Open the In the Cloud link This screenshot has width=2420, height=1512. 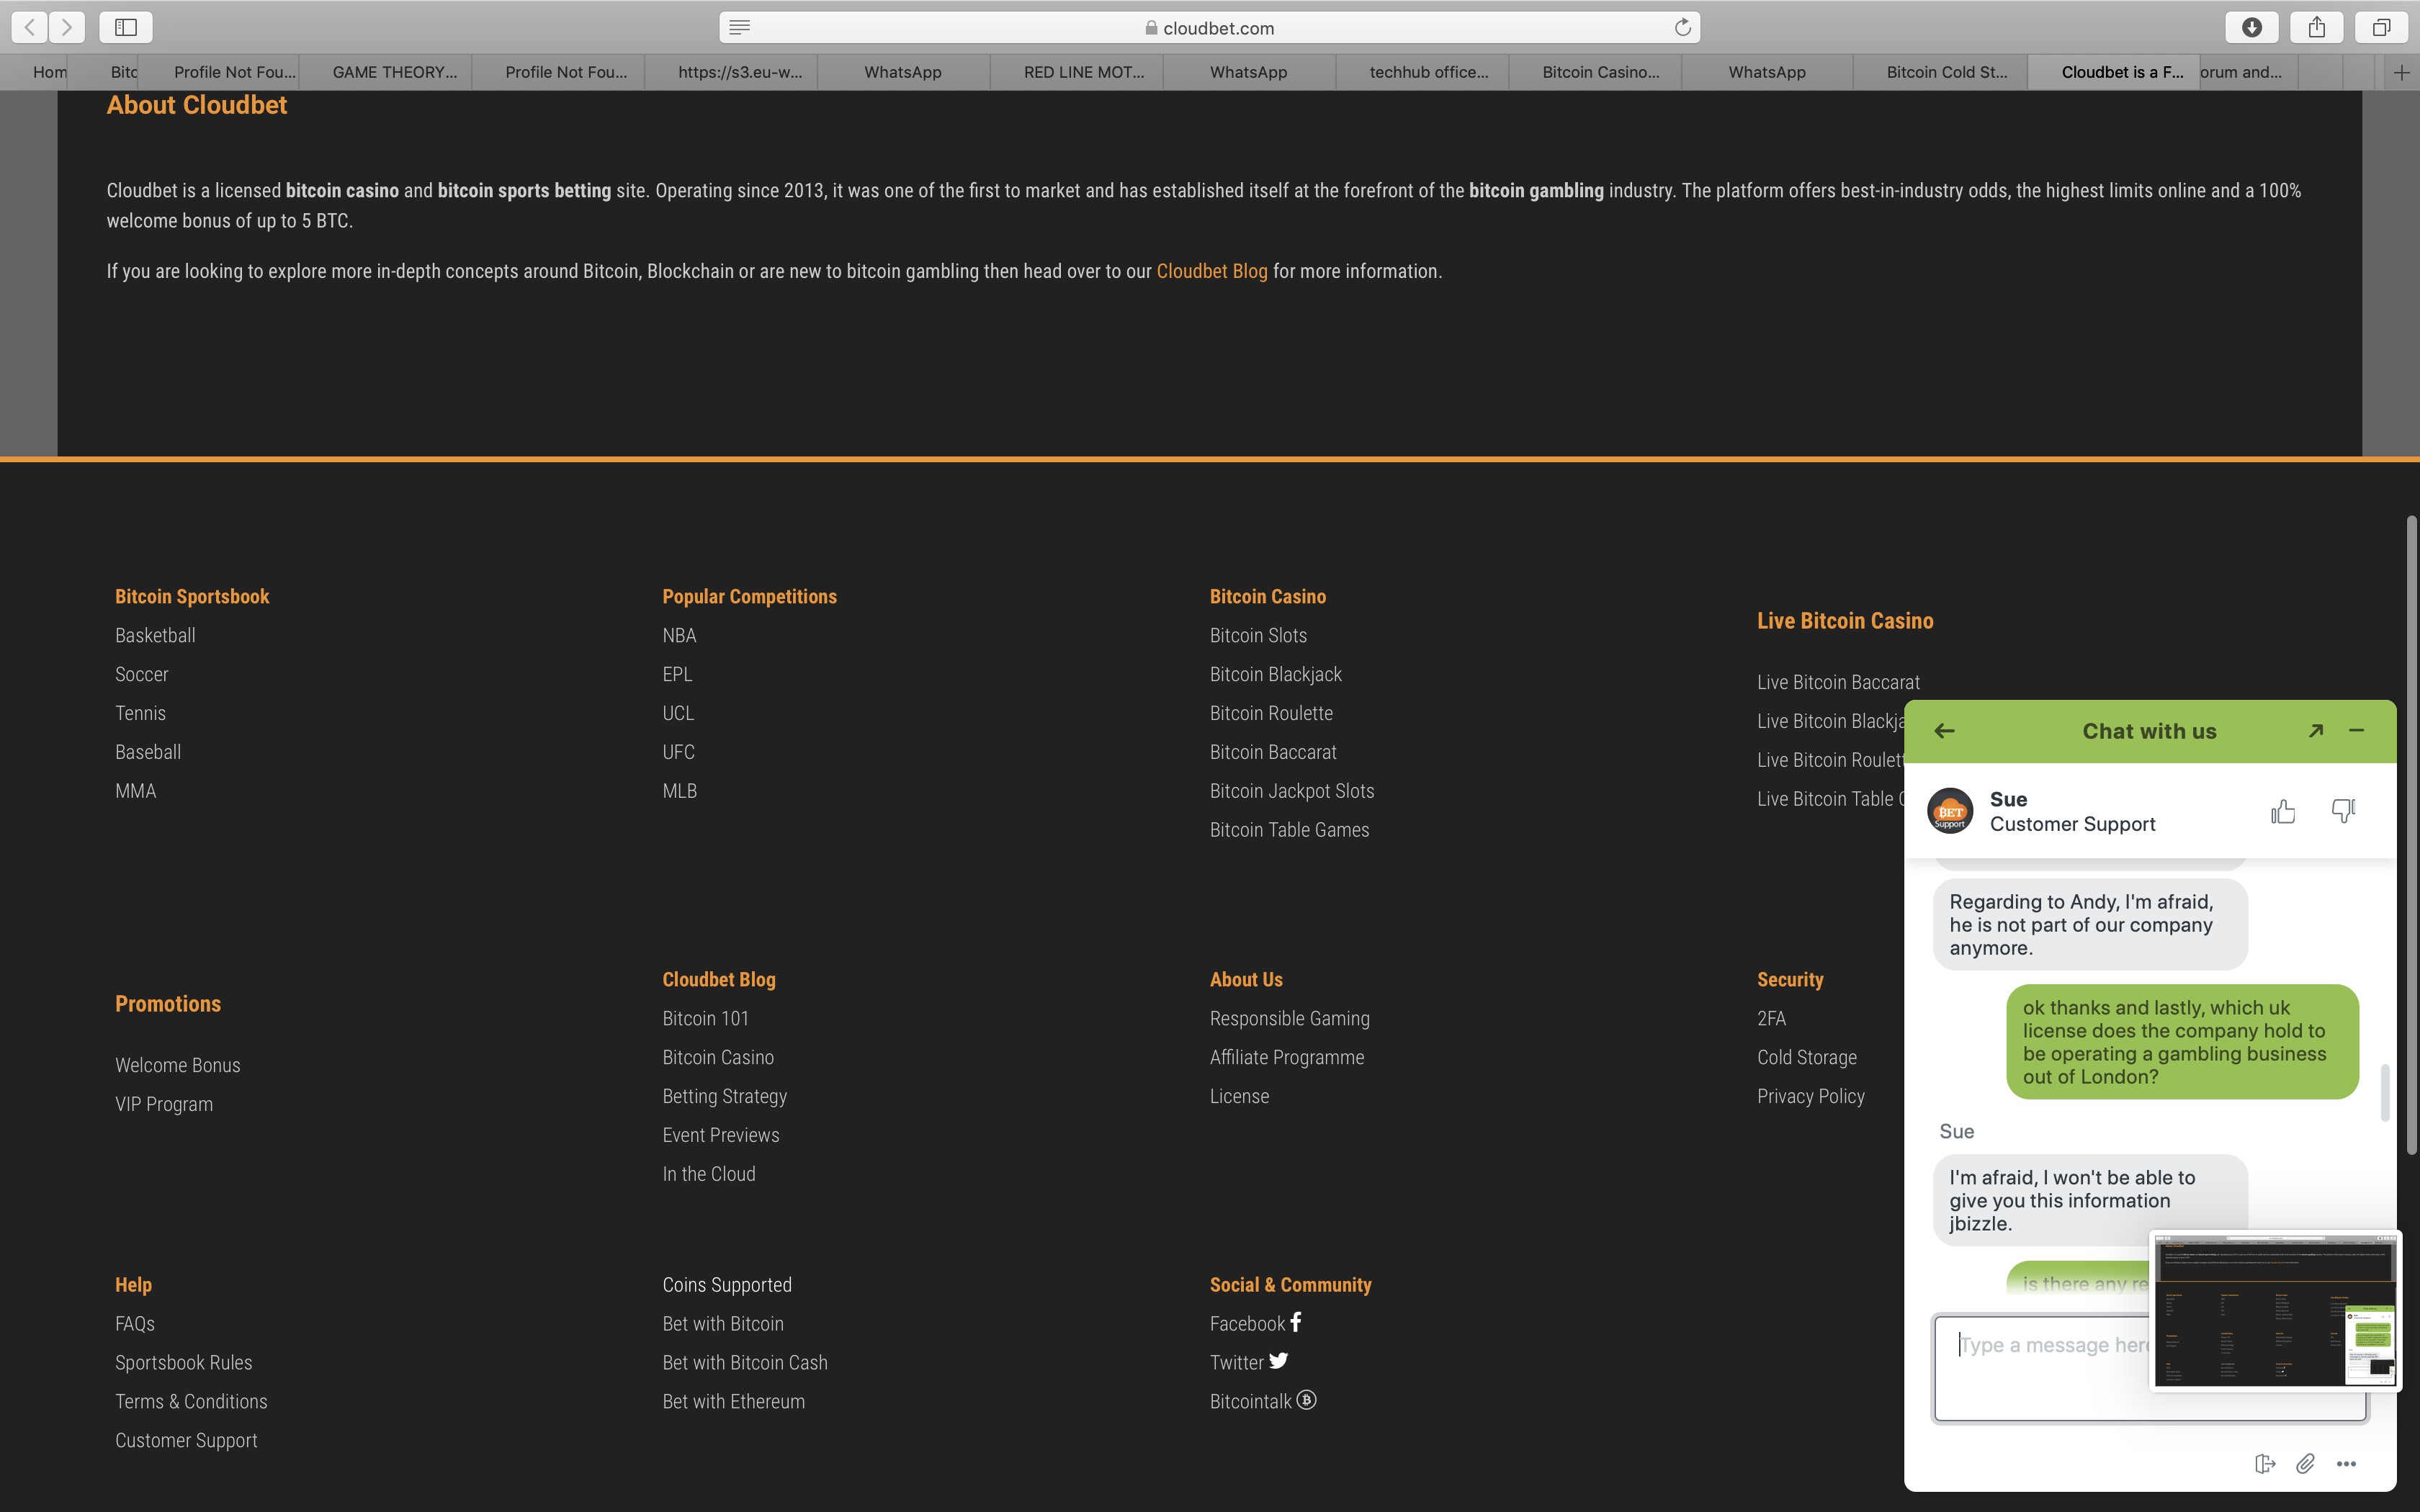click(708, 1174)
